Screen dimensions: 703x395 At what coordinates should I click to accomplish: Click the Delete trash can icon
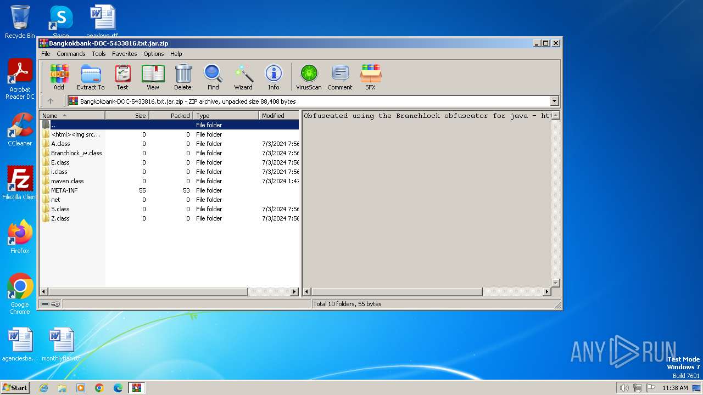183,77
